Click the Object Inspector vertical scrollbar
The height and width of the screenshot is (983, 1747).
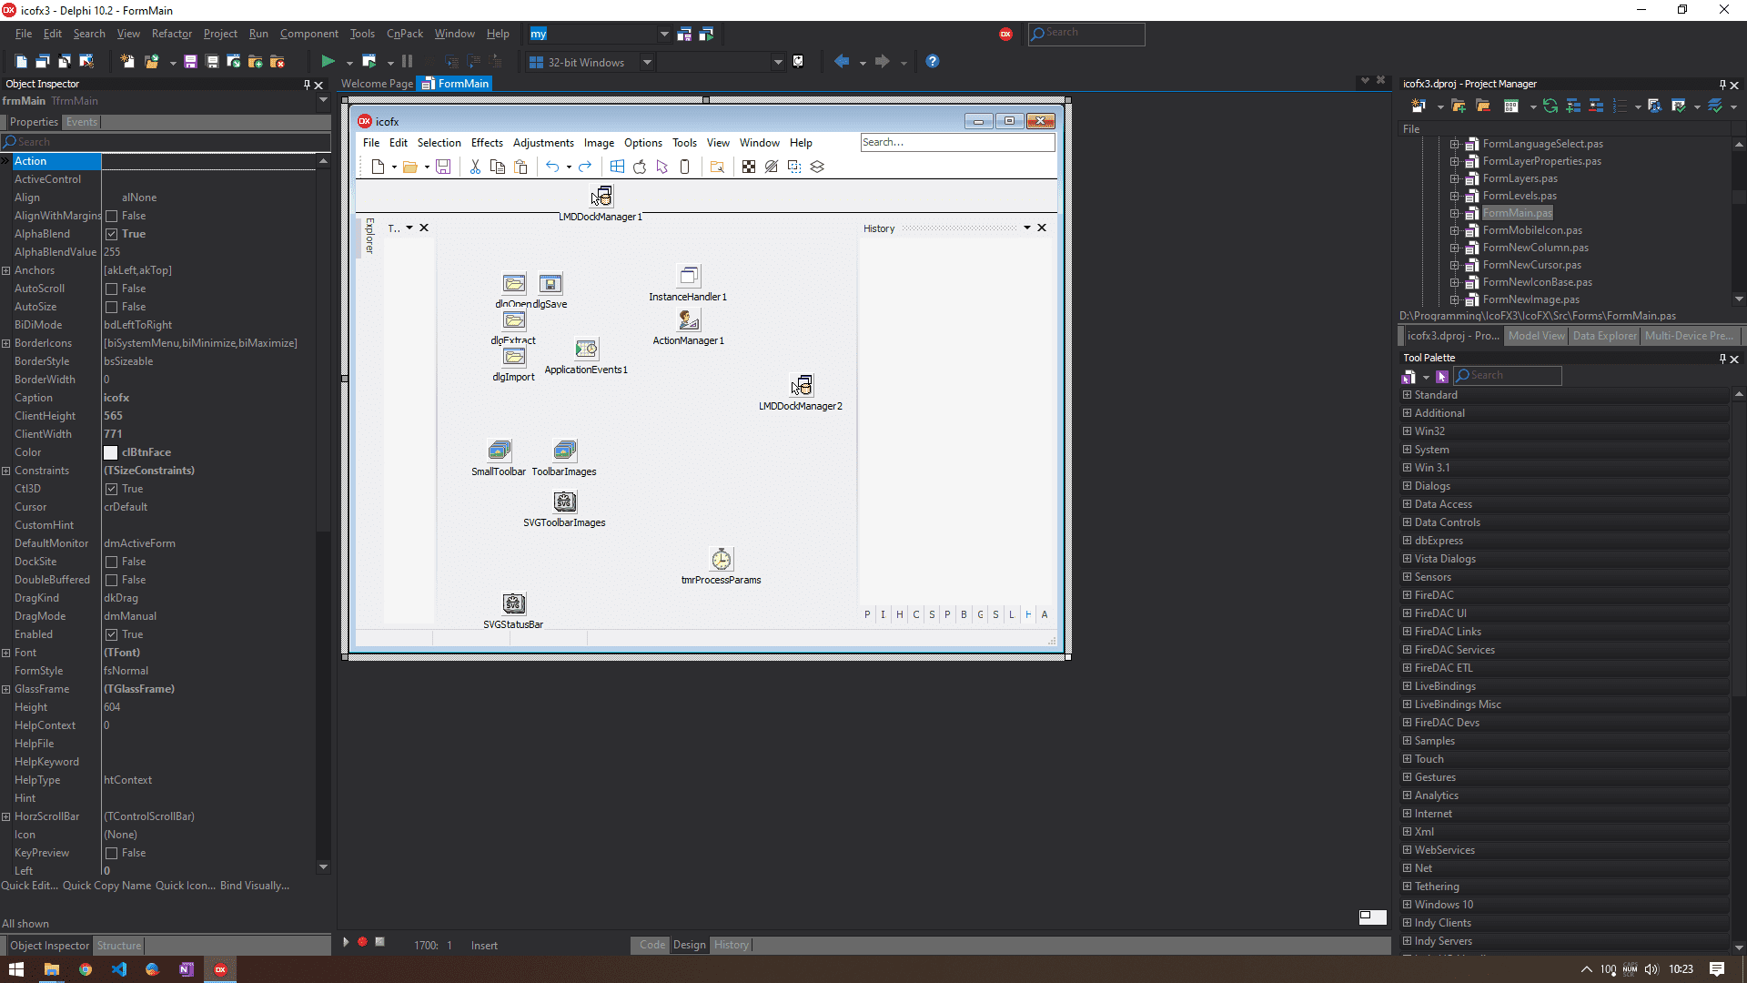323,514
